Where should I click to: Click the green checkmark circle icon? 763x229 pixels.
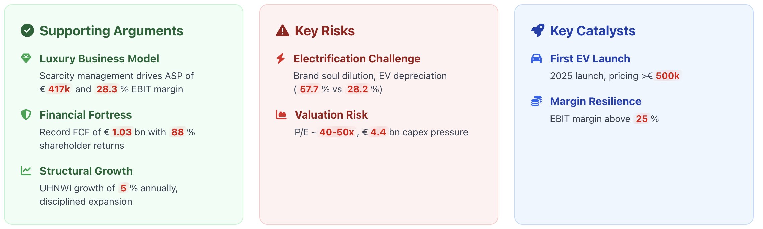tap(27, 30)
